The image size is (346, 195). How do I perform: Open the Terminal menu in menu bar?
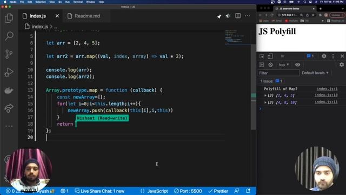[x=78, y=2]
